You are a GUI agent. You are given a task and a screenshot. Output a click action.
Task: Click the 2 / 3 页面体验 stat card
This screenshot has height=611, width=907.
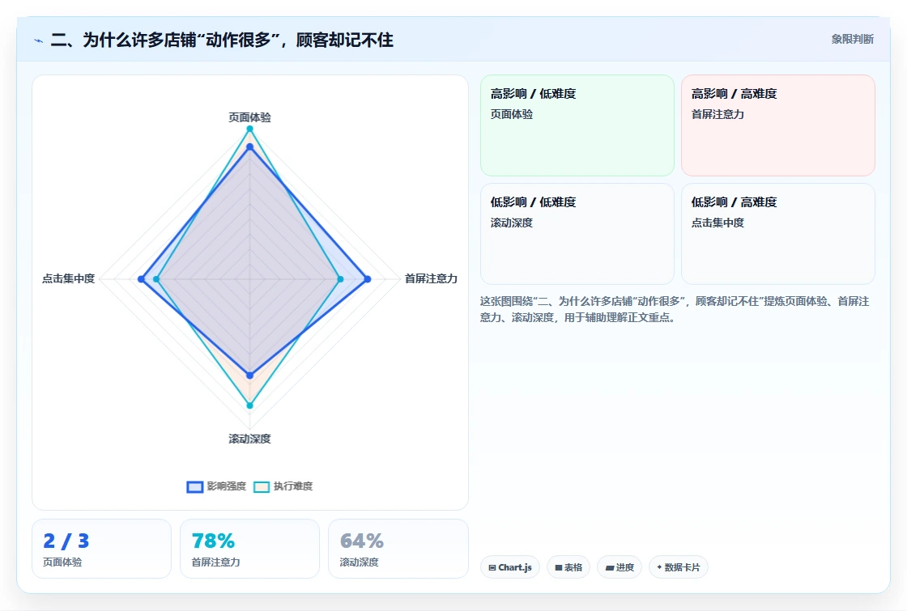[x=102, y=549]
